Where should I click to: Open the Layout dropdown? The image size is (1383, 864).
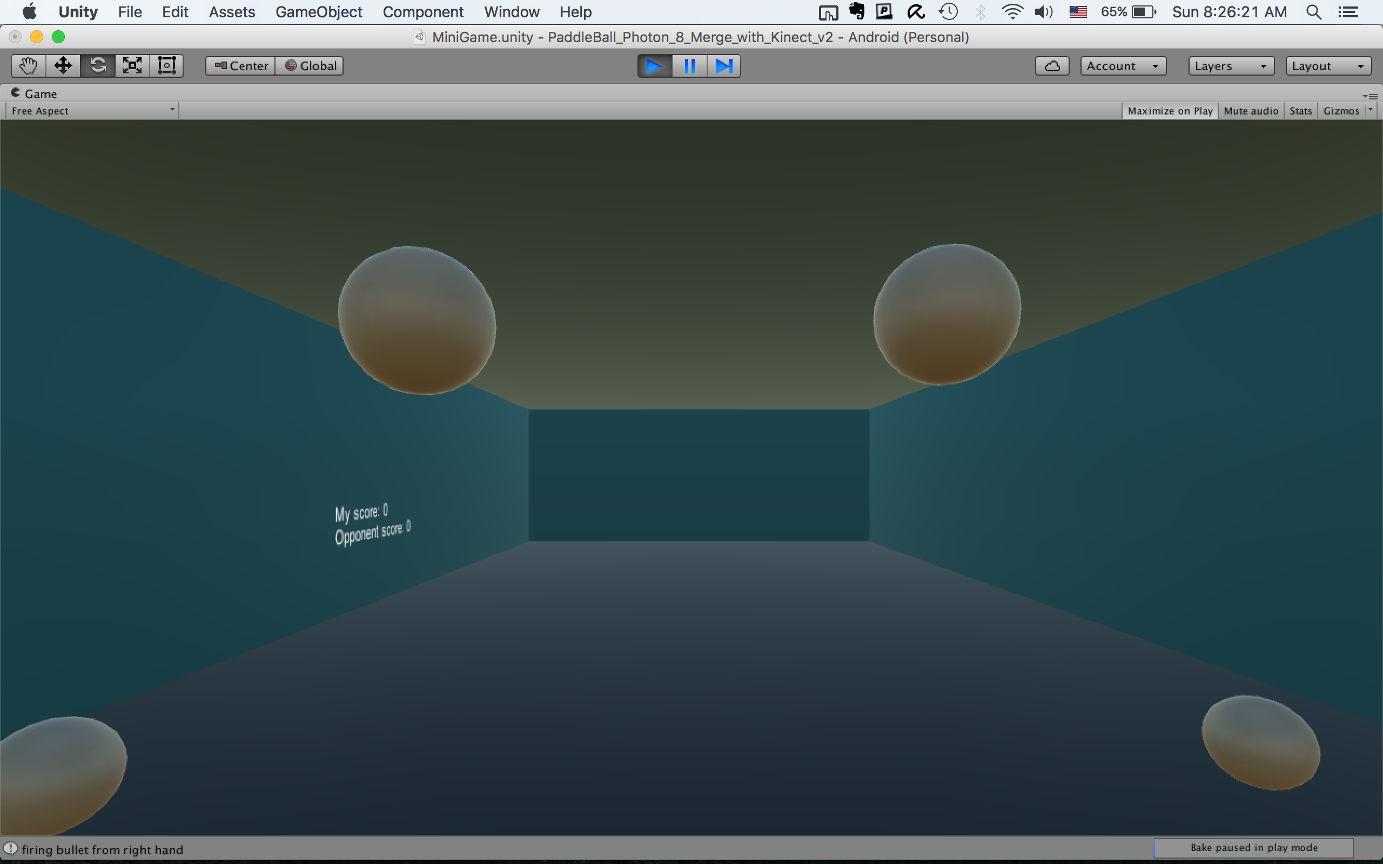pos(1328,66)
